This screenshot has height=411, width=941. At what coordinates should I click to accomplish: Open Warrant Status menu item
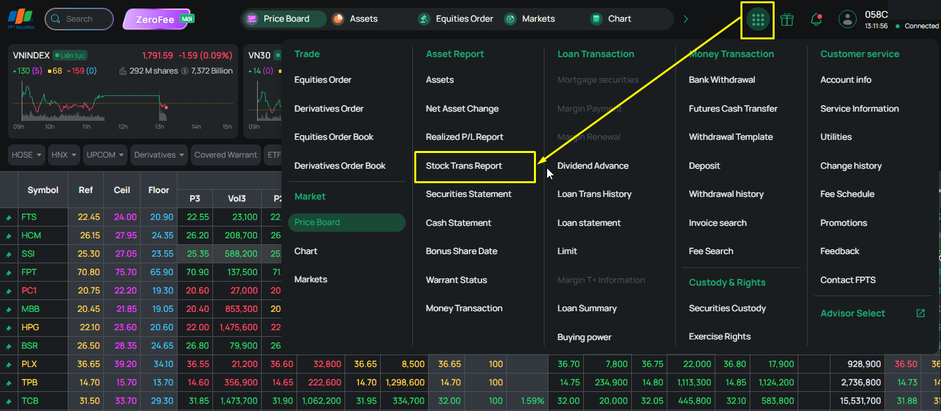coord(456,280)
